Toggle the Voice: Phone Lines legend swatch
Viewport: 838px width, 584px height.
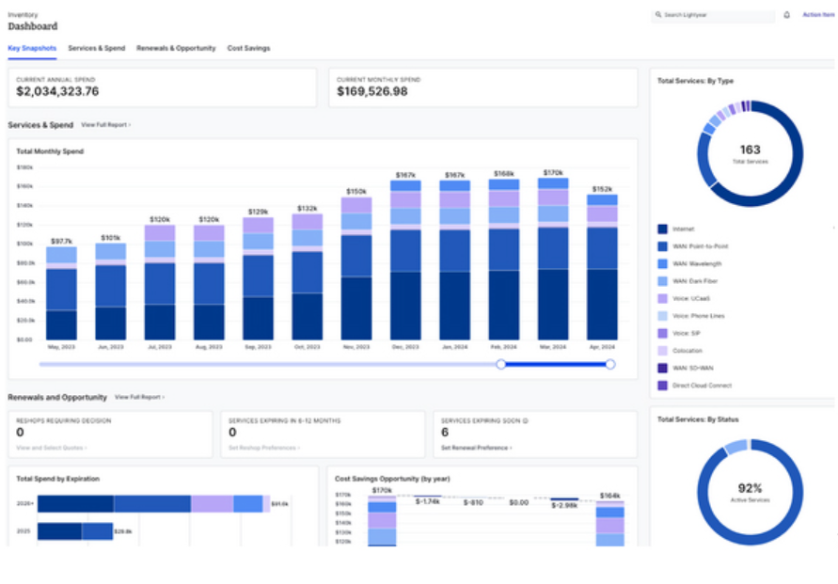tap(662, 316)
